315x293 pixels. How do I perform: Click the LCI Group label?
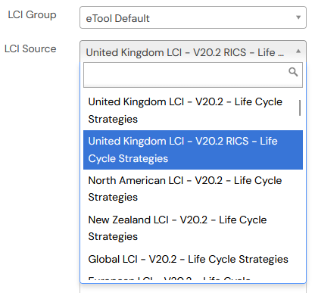[32, 14]
